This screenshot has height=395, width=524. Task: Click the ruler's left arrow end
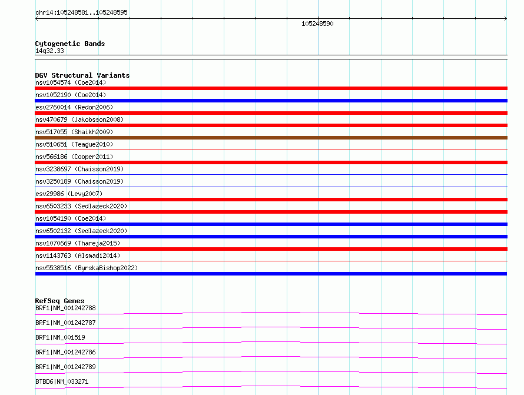[x=37, y=19]
